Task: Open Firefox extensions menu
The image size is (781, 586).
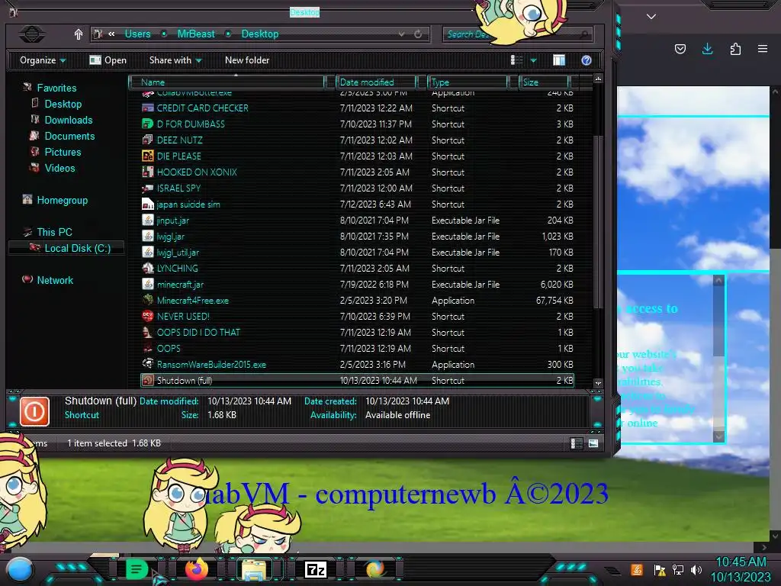Action: [x=735, y=49]
